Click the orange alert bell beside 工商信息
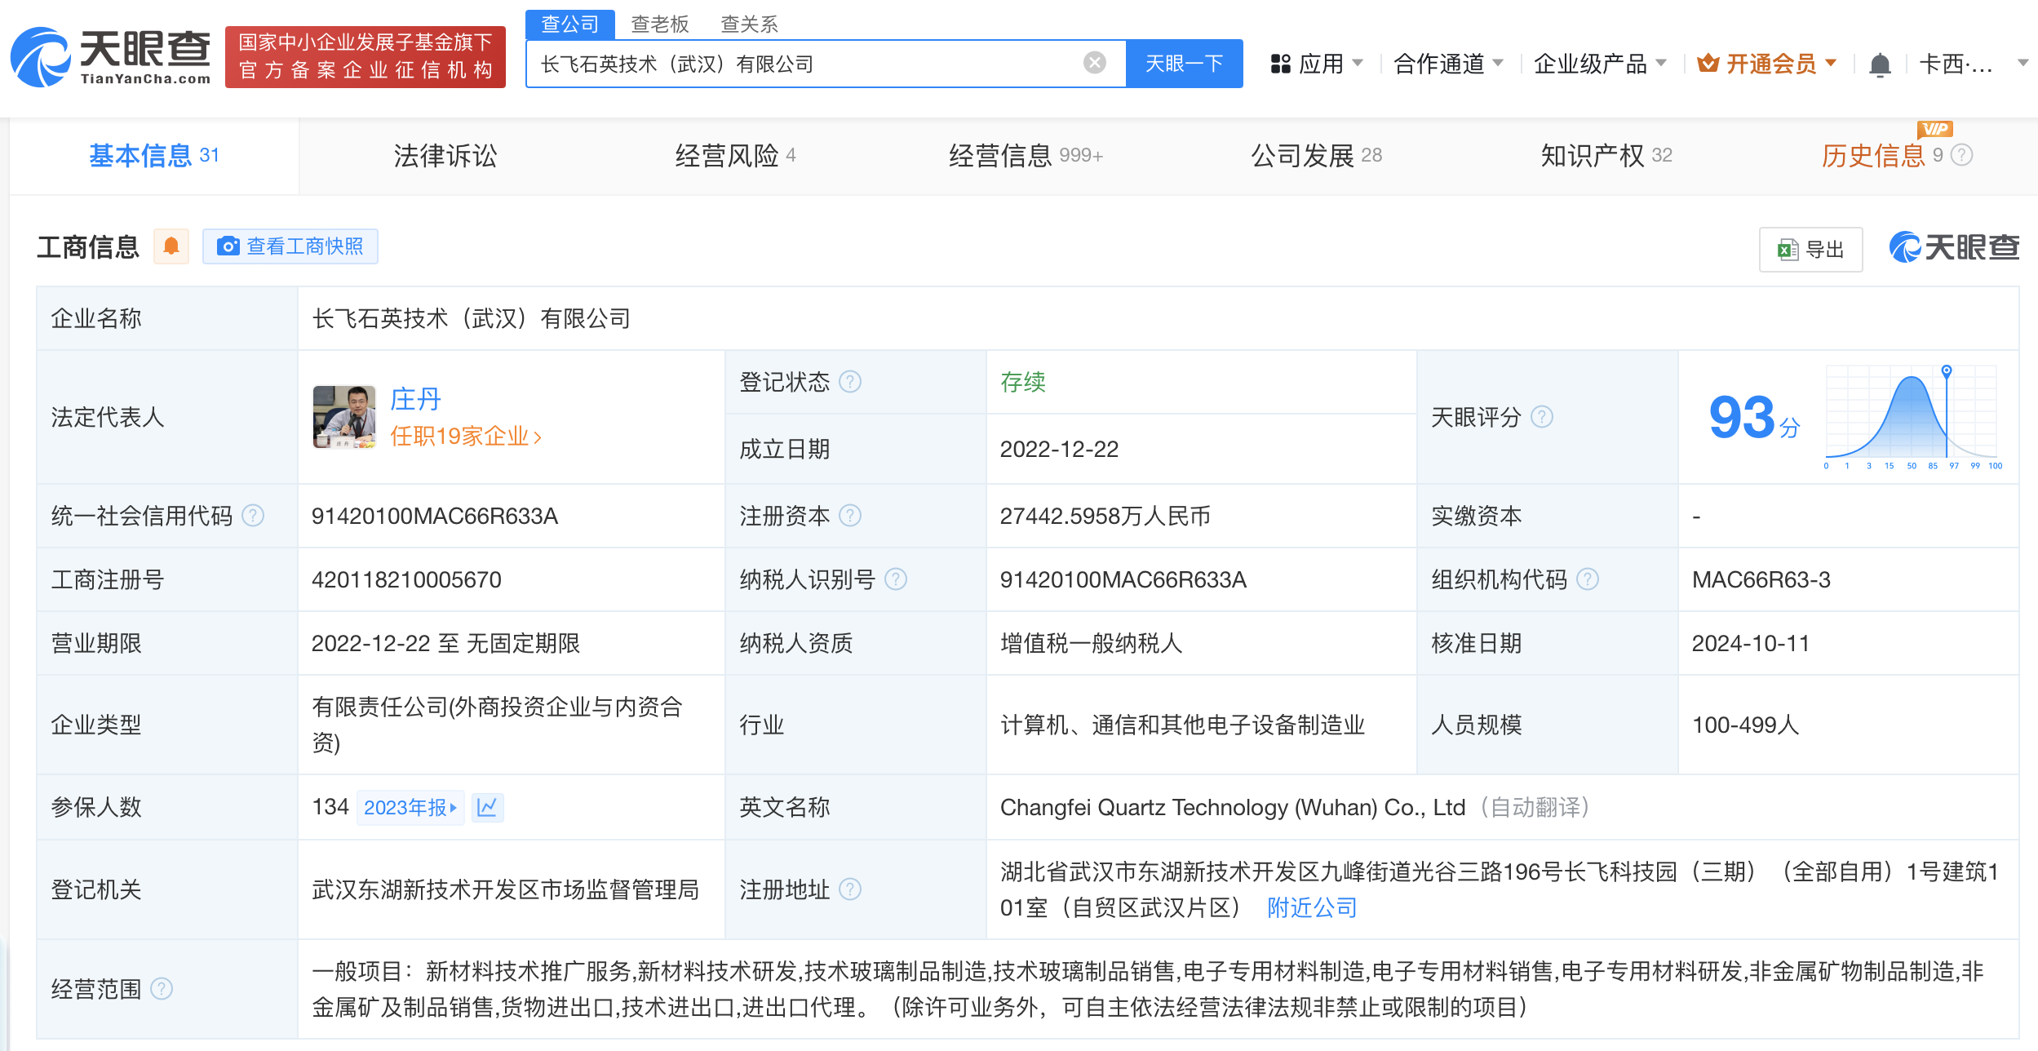The width and height of the screenshot is (2038, 1051). pos(171,246)
